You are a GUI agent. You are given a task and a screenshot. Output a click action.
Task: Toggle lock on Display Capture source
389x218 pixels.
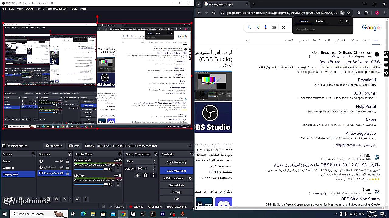pos(67,173)
